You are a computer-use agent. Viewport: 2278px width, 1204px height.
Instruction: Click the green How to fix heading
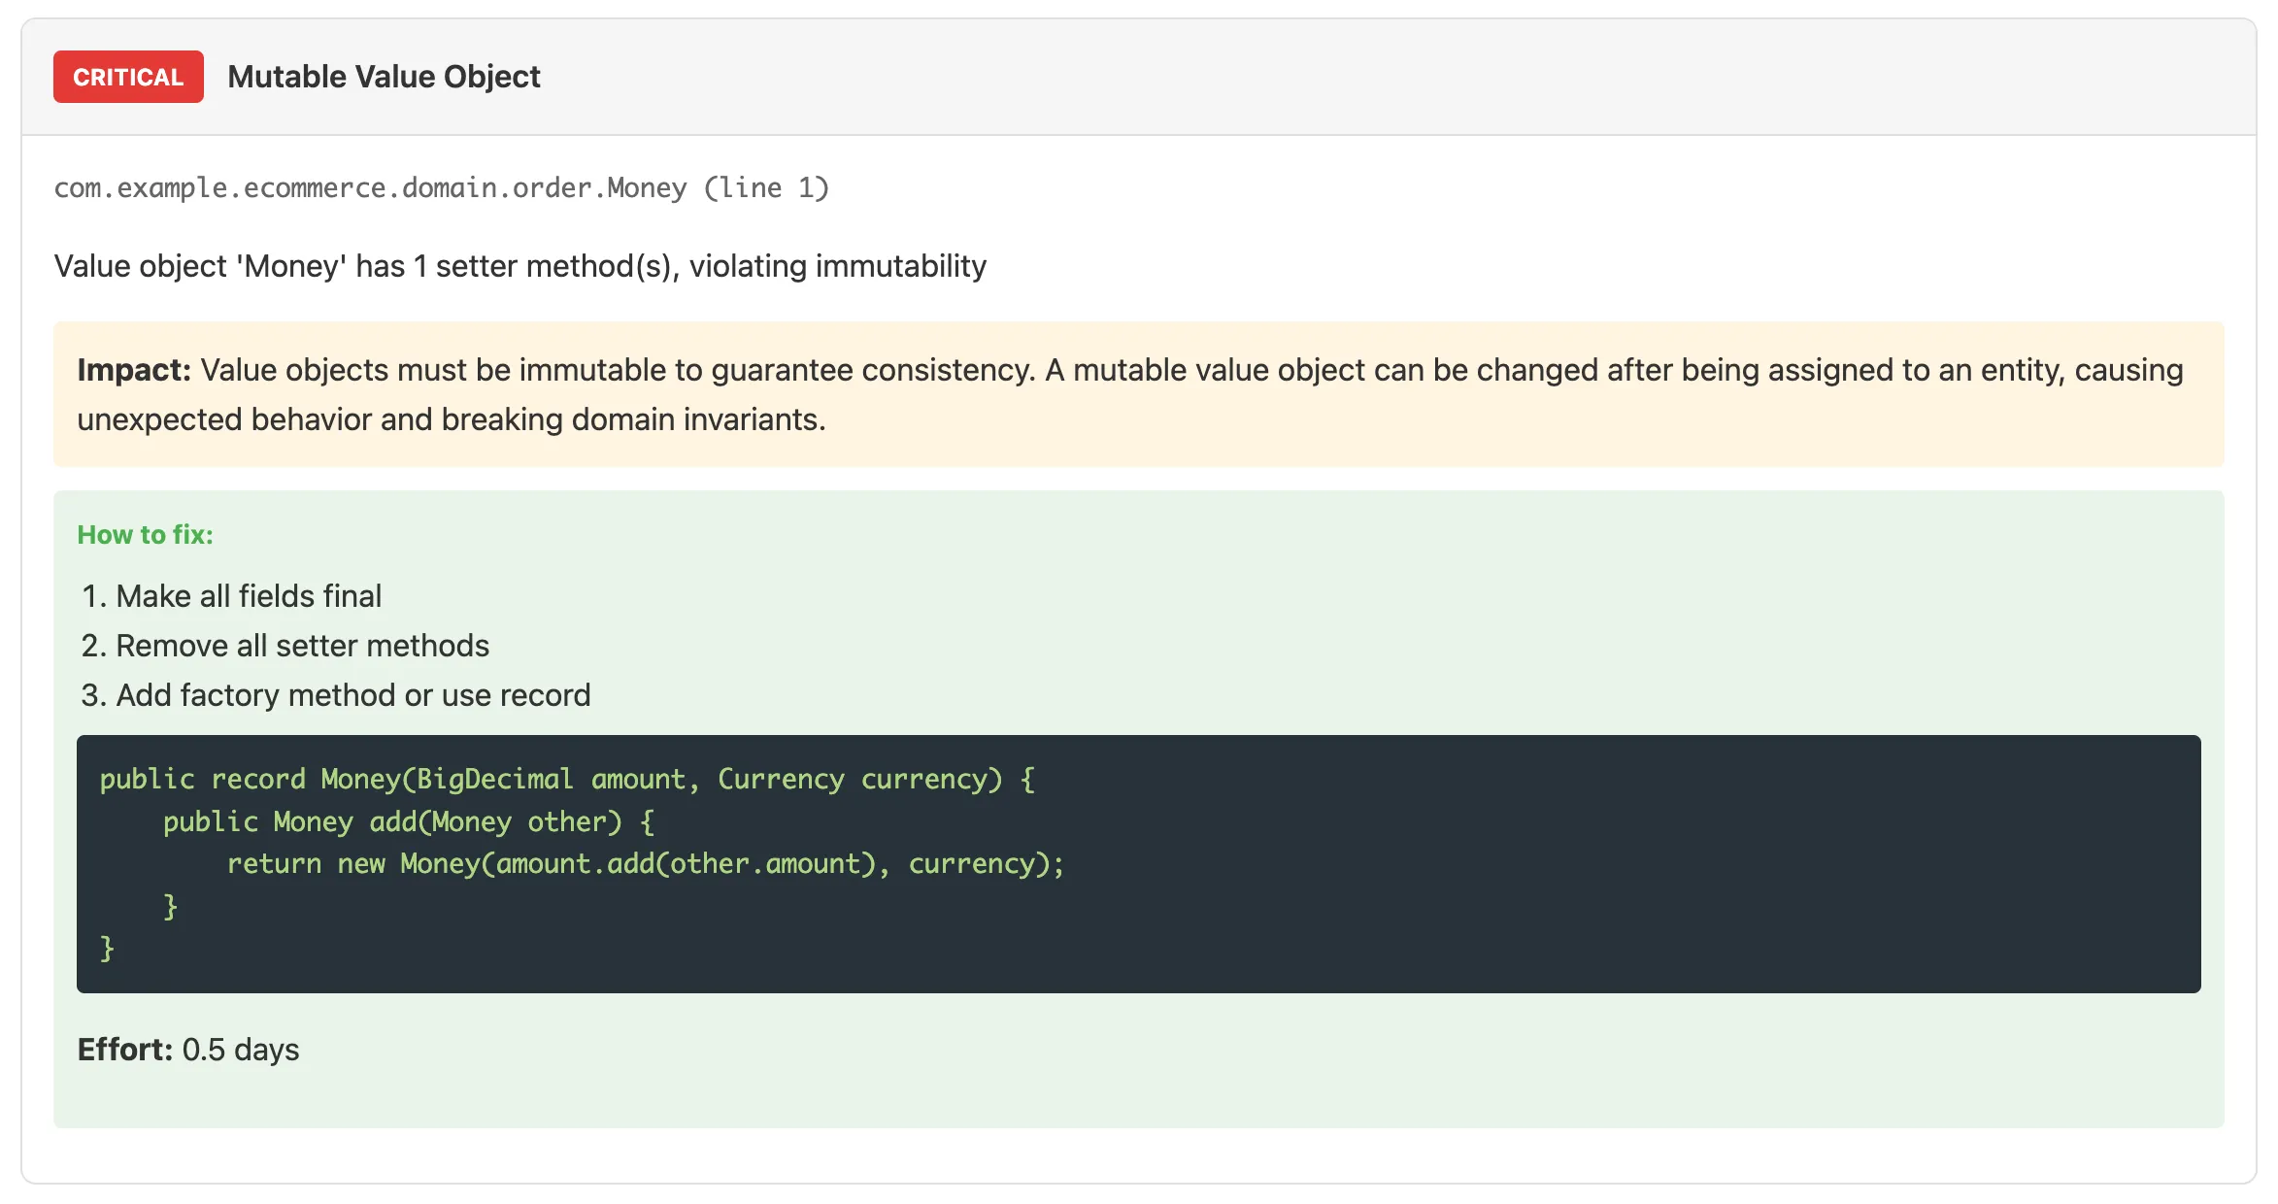[x=144, y=534]
